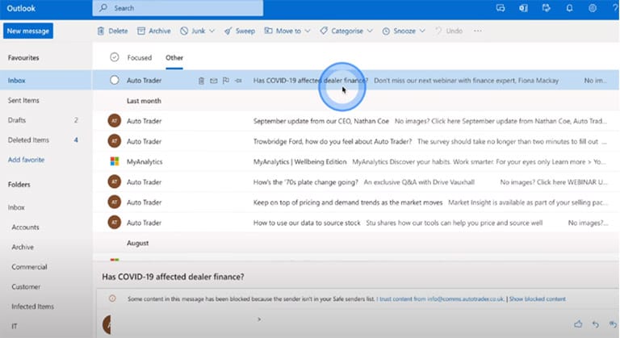Open the IT folder
This screenshot has height=338, width=620.
(x=46, y=326)
